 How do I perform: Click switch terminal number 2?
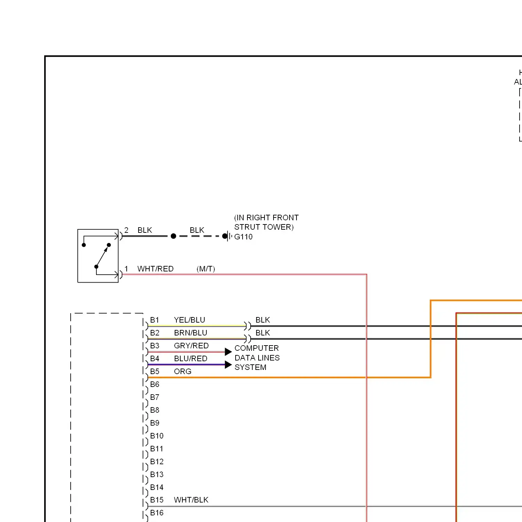(x=126, y=230)
